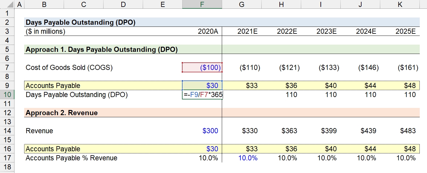Select the ($ in millions) cell

pos(45,31)
